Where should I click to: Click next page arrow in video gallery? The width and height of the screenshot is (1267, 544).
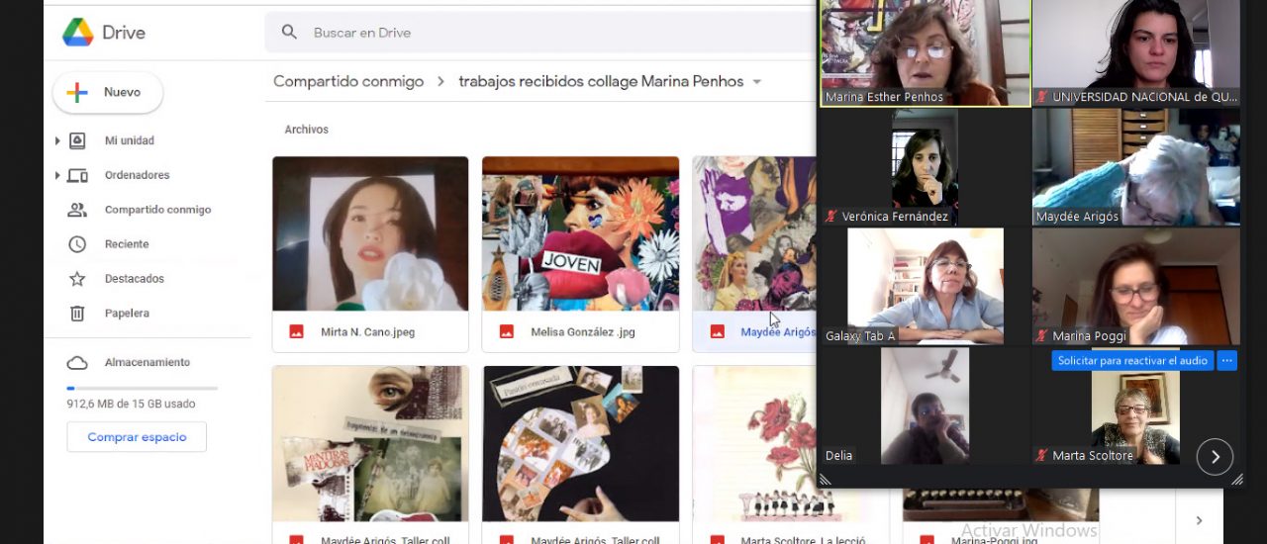(1215, 456)
